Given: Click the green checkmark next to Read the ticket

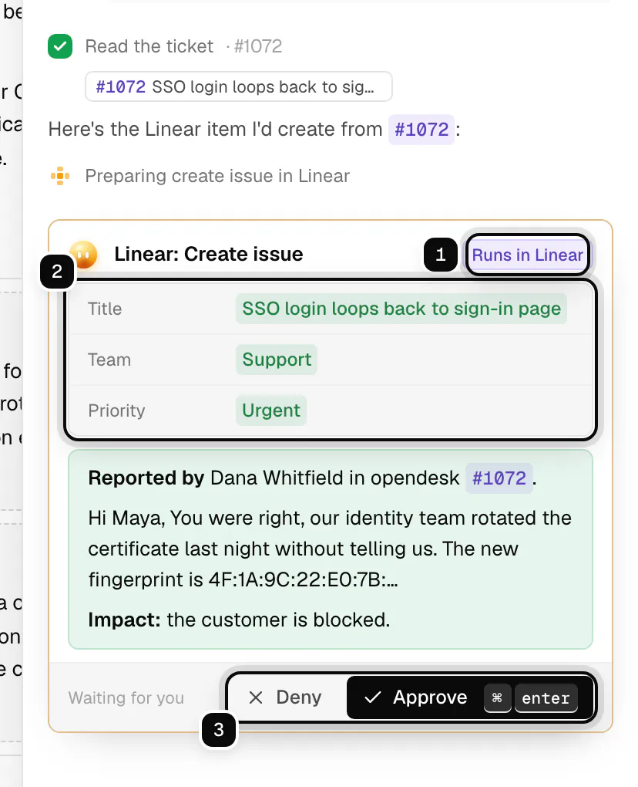Looking at the screenshot, I should pos(60,46).
